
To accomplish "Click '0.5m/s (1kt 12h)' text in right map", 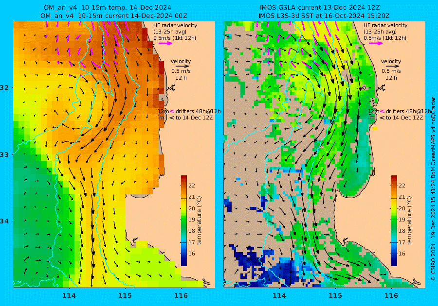I will click(x=384, y=38).
